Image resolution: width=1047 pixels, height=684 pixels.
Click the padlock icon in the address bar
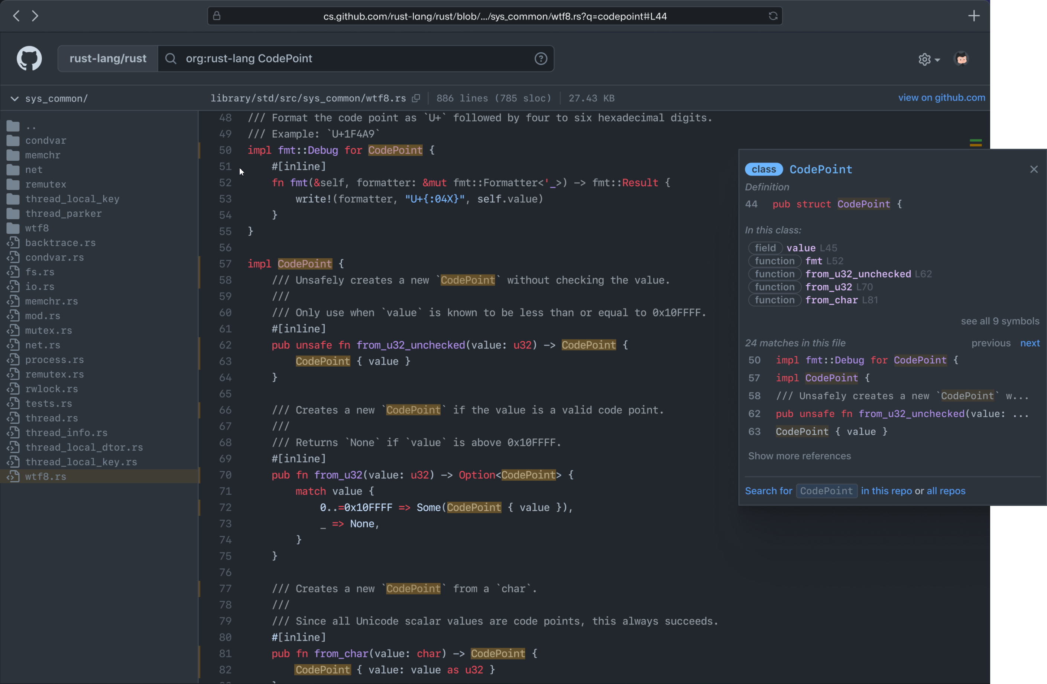coord(217,16)
